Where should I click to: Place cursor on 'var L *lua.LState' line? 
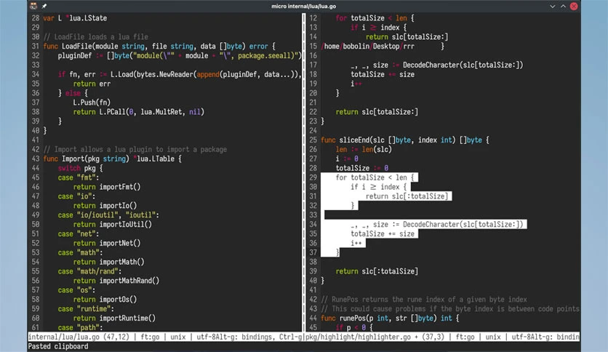coord(75,18)
